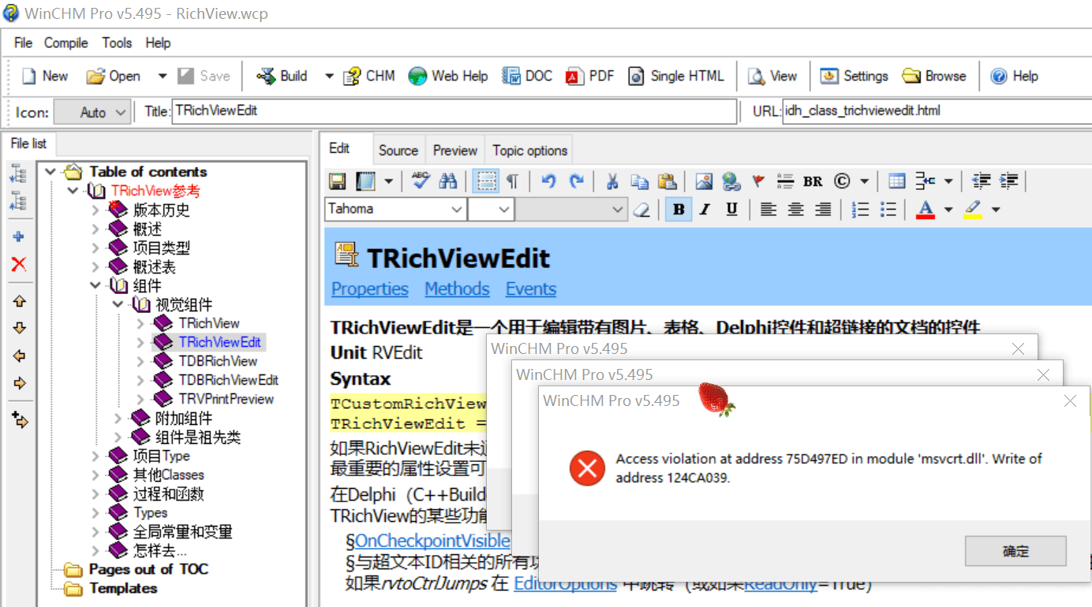Click the copyright symbol icon
This screenshot has height=607, width=1092.
[842, 182]
